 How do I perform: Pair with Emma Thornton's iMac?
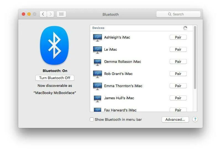tap(178, 86)
